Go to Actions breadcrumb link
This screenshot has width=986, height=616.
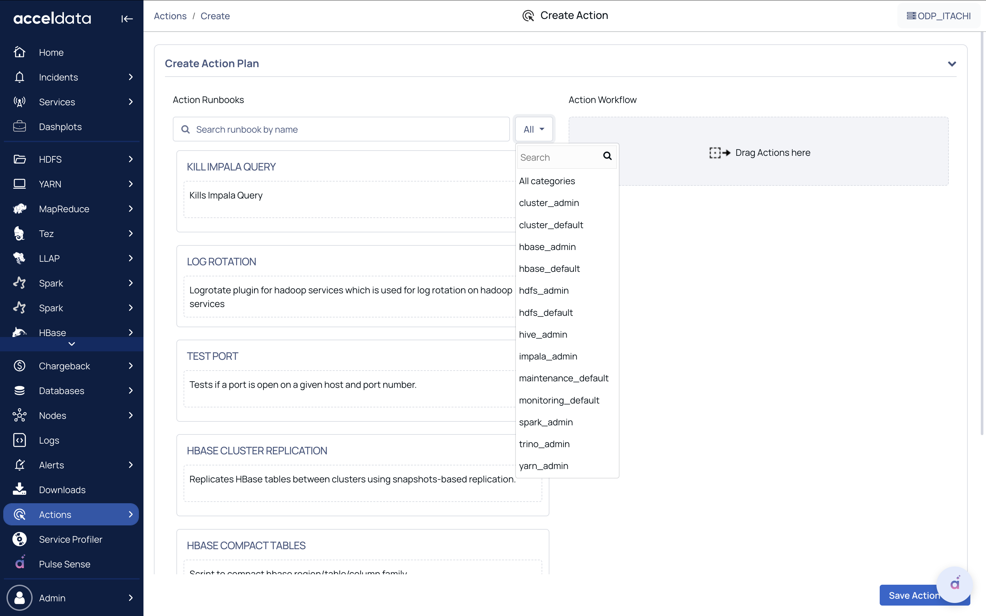(170, 16)
